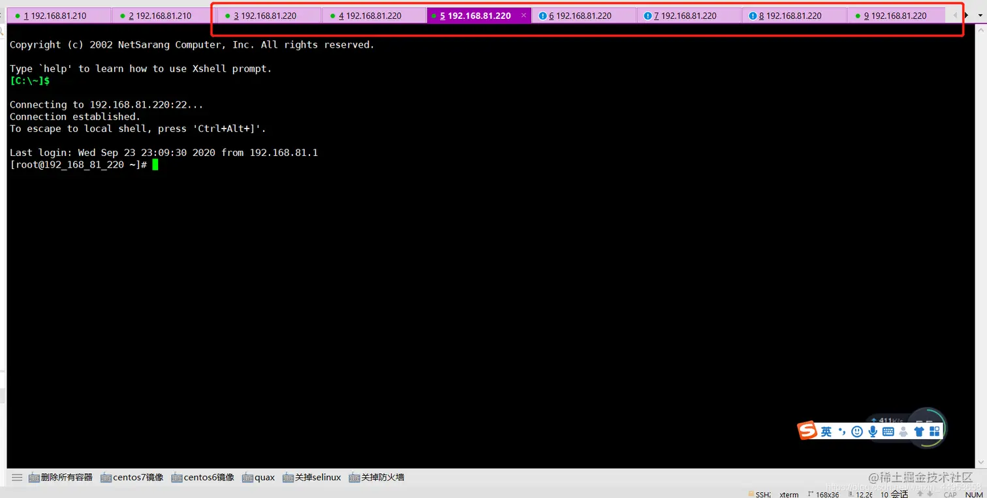Close the active tab 5 192.168.81.220
The image size is (987, 498).
click(524, 15)
